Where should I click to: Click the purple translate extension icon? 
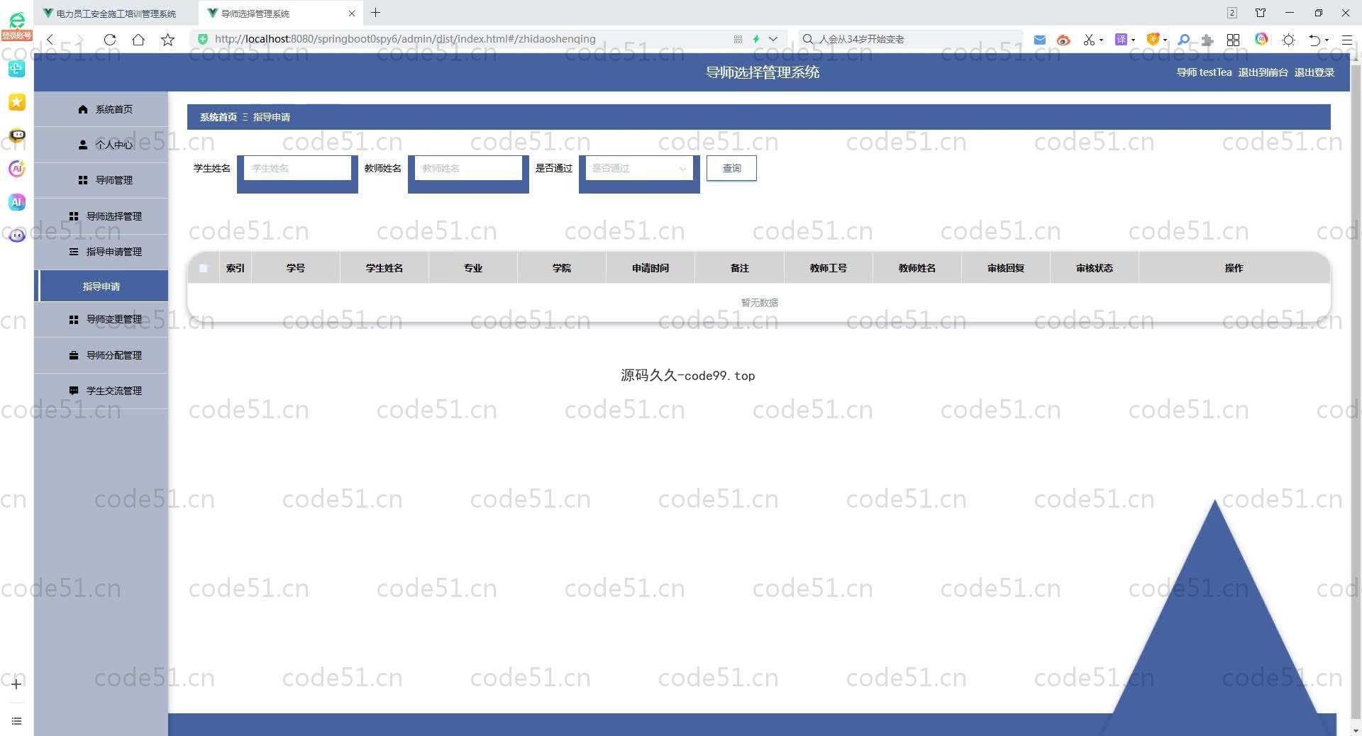[x=1121, y=40]
